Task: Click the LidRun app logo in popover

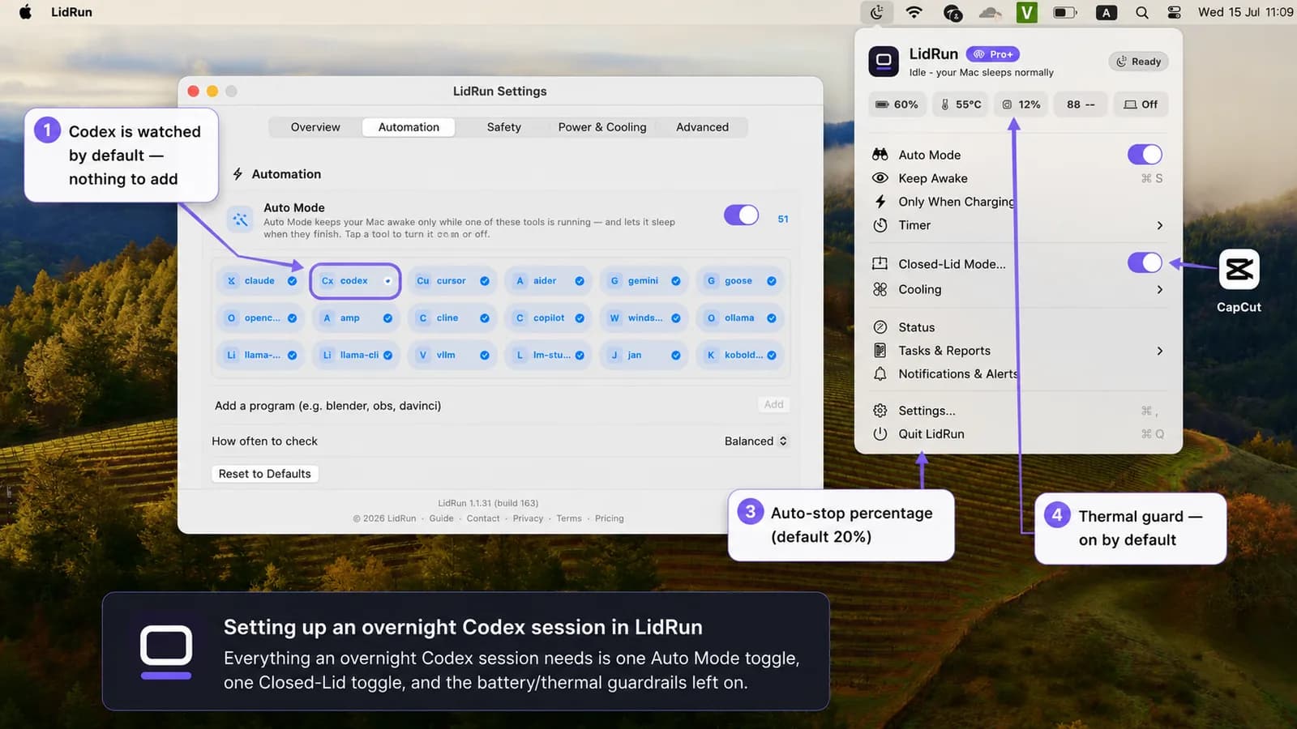Action: [884, 61]
